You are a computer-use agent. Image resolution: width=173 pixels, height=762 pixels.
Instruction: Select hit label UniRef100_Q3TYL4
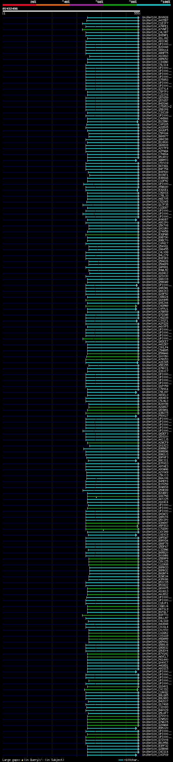pyautogui.click(x=155, y=89)
